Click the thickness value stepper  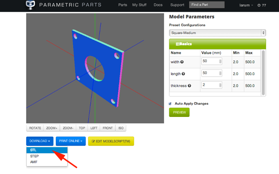[x=220, y=85]
